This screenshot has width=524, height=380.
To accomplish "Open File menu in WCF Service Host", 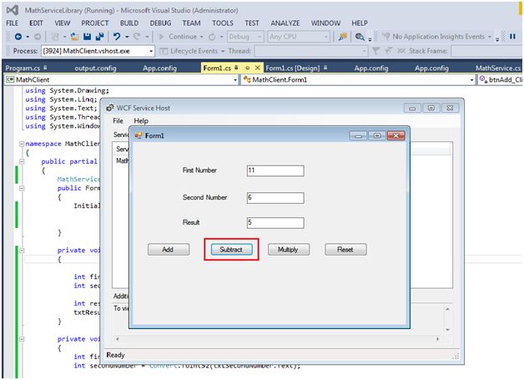I will tap(118, 121).
